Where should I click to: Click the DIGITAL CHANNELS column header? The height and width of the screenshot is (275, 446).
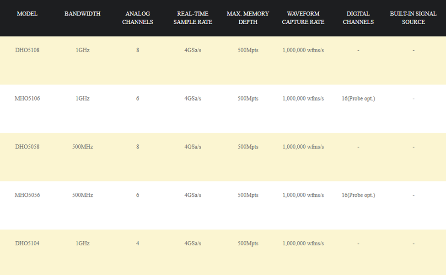point(358,18)
